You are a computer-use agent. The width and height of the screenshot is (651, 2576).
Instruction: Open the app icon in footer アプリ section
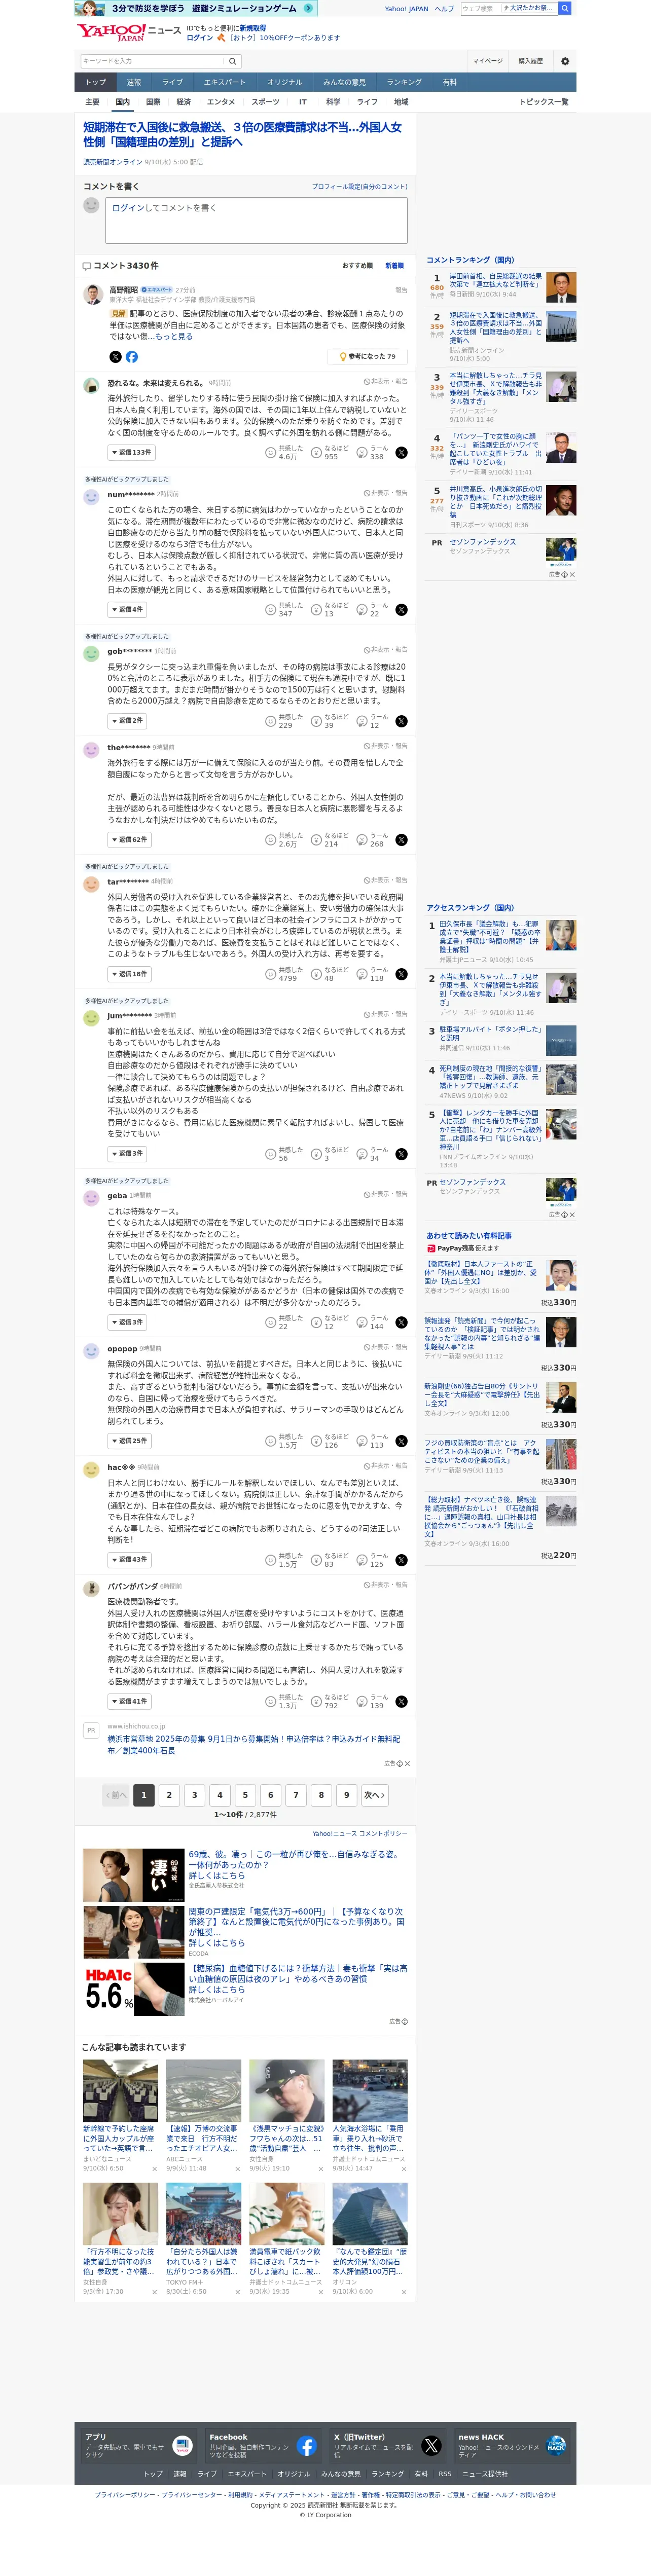tap(182, 2446)
